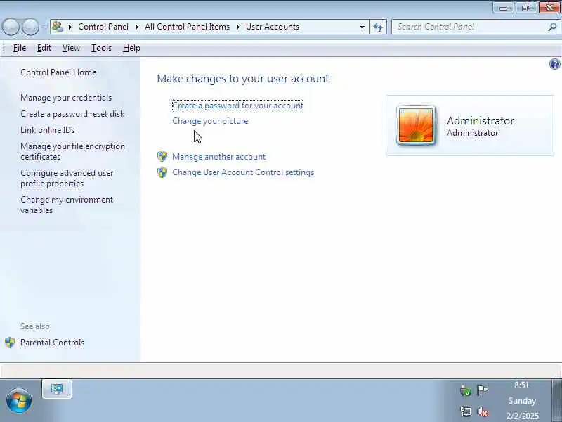The image size is (562, 422).
Task: Minimize the User Accounts window
Action: pos(503,8)
